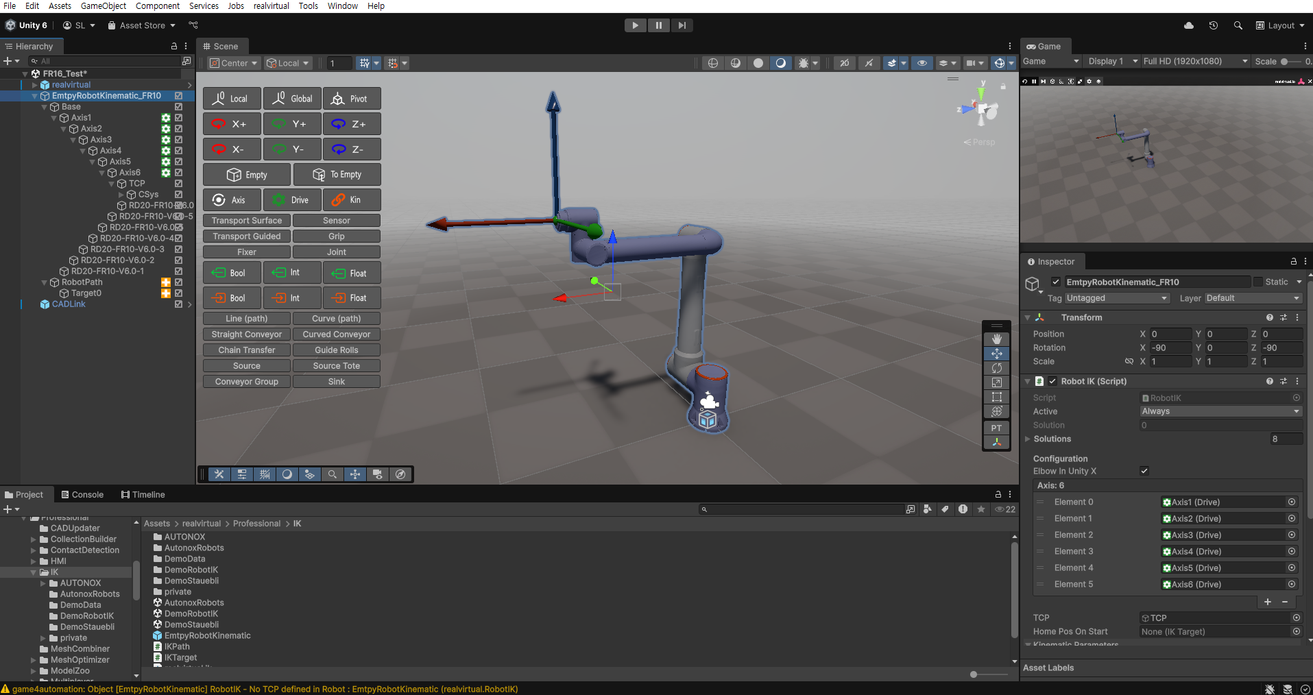Screen dimensions: 1313x695
Task: Open the Local handle rotation dropdown
Action: click(288, 63)
